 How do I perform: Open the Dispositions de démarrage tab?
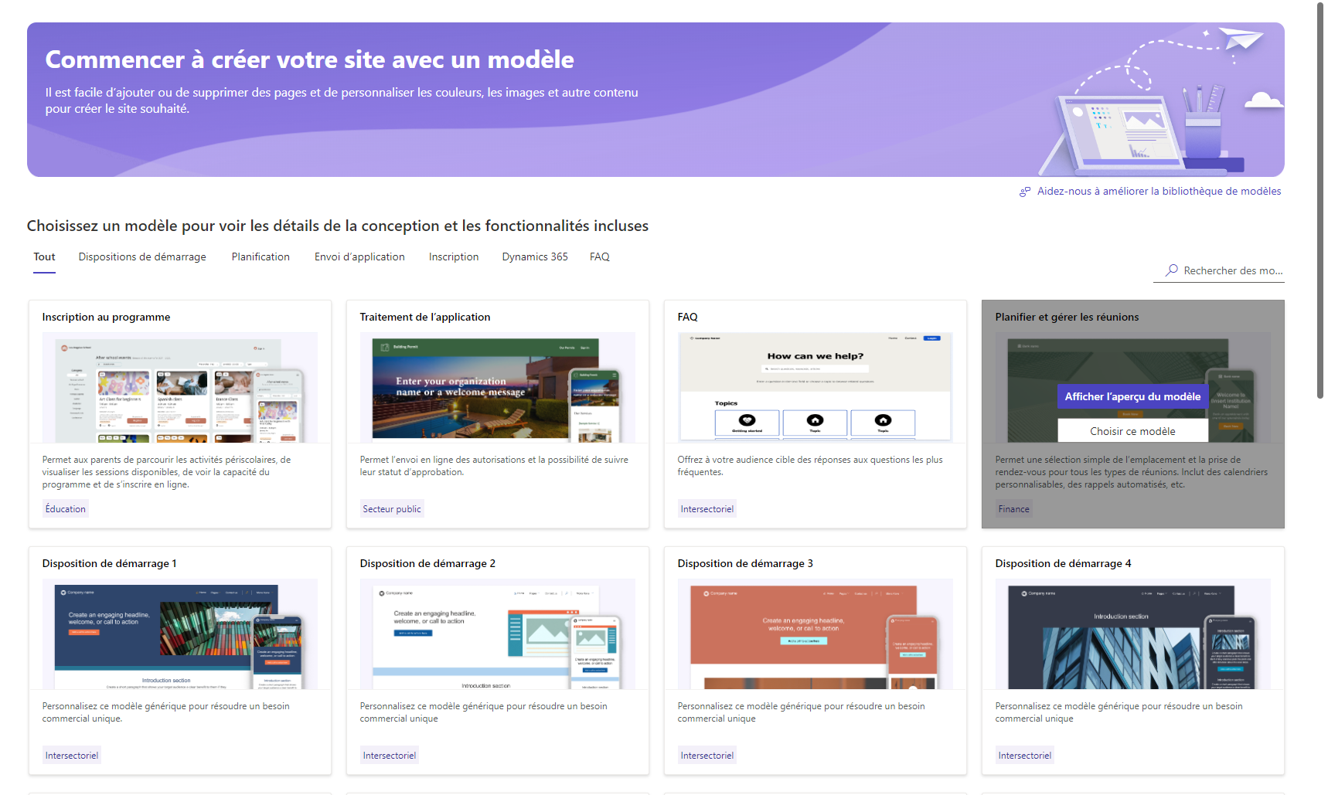point(141,257)
